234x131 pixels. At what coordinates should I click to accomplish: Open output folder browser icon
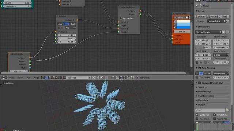pyautogui.click(x=227, y=110)
